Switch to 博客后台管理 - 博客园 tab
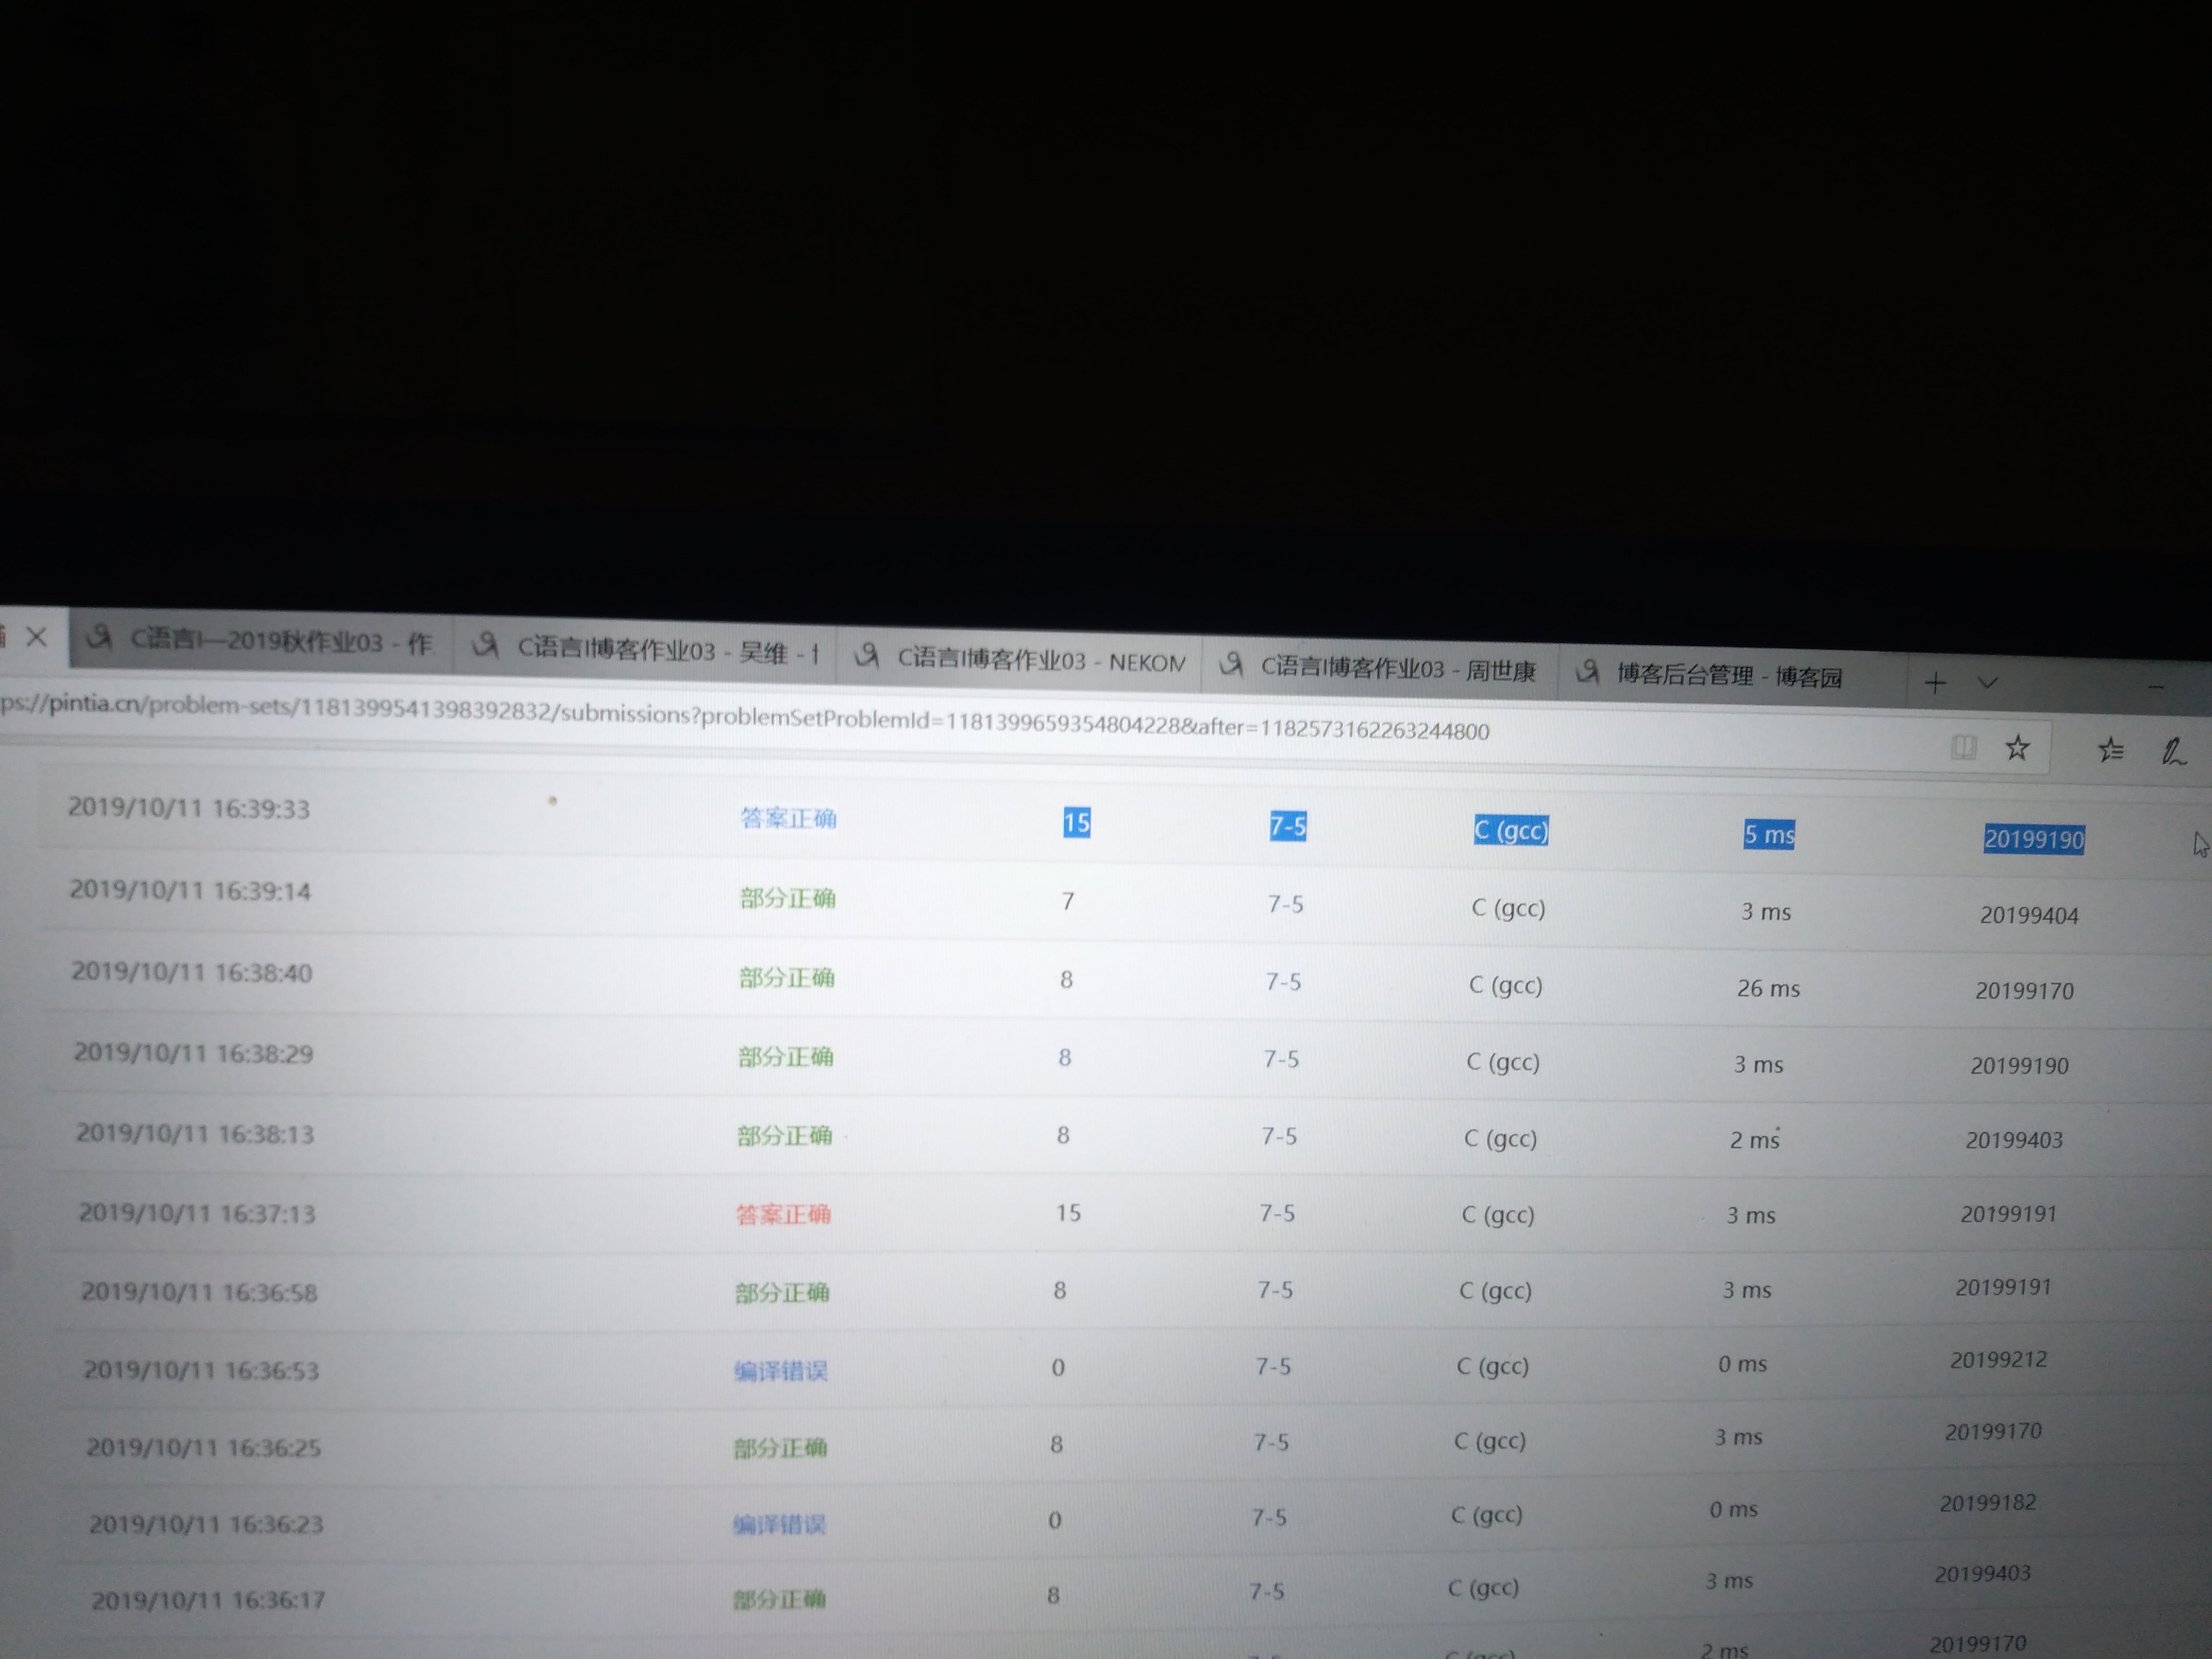Image resolution: width=2212 pixels, height=1659 pixels. (x=1728, y=676)
